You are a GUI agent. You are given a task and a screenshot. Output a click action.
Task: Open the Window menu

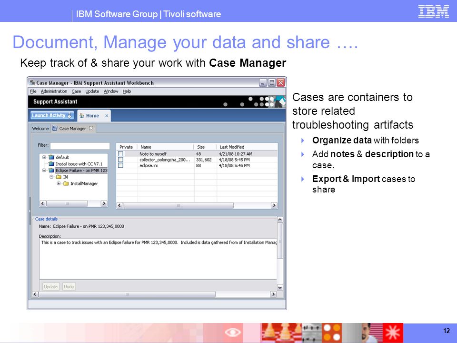pyautogui.click(x=111, y=91)
